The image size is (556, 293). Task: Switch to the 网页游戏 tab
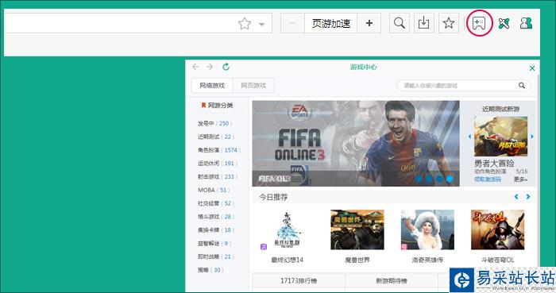tap(253, 86)
